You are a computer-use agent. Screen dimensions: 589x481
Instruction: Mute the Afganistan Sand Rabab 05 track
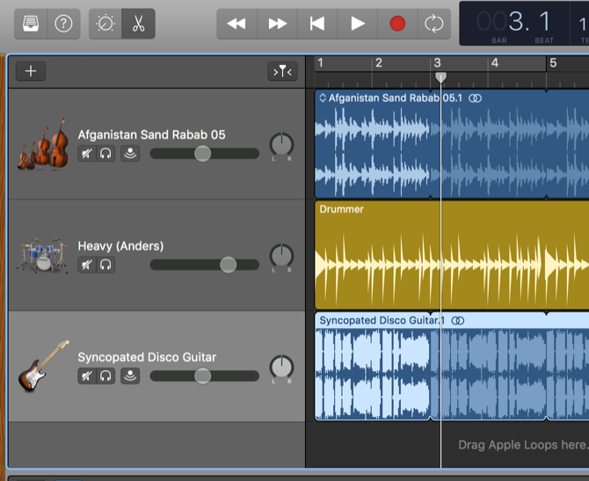86,154
